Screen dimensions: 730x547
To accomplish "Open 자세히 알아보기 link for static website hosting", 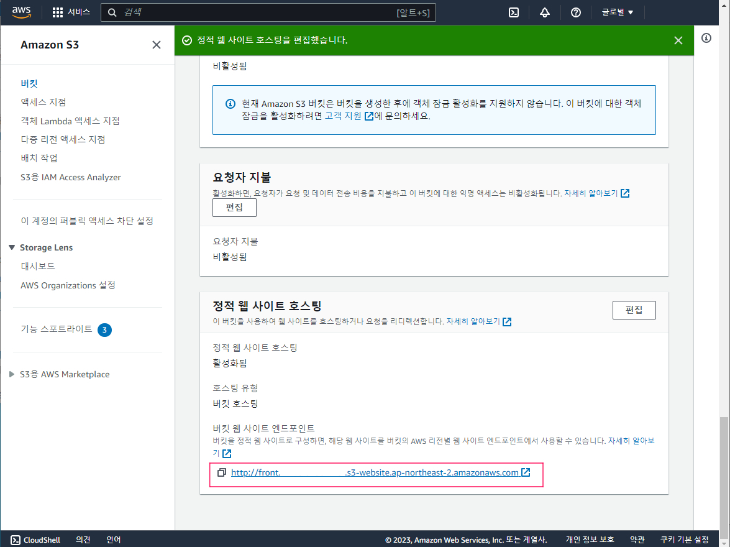I will 478,321.
